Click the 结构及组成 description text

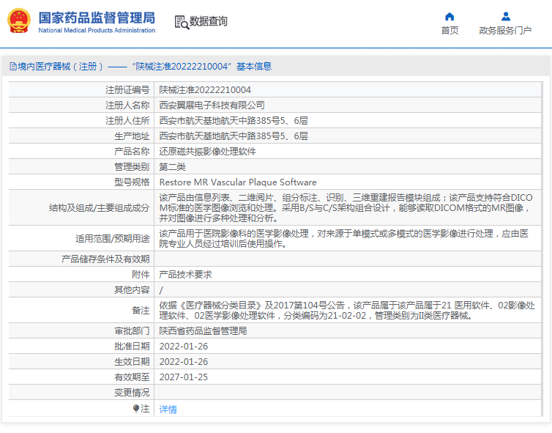346,207
